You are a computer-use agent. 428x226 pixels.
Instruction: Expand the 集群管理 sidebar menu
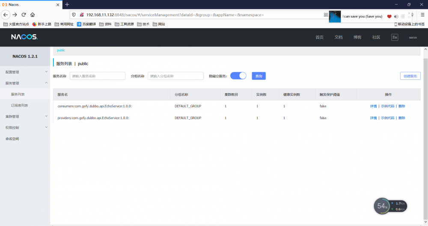(x=25, y=116)
